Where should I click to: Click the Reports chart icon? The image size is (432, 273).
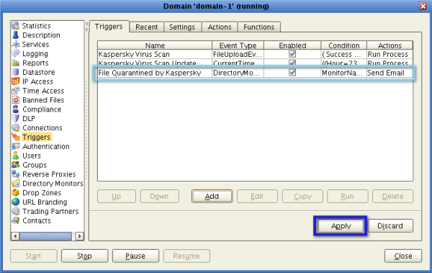16,63
